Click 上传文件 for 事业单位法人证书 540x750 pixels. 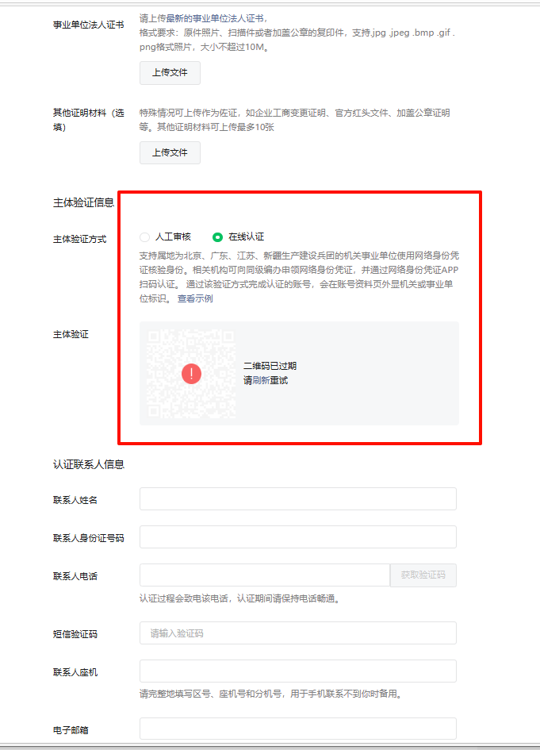[x=170, y=73]
